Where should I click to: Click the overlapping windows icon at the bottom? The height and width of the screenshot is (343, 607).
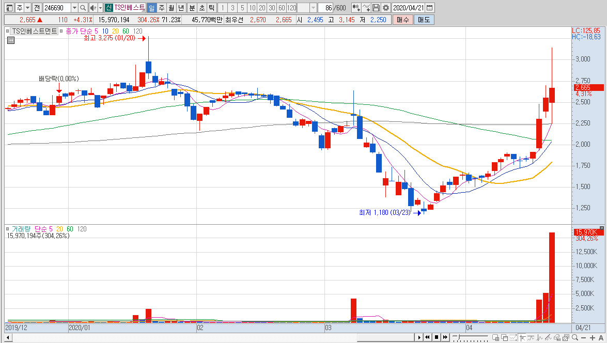point(504,338)
